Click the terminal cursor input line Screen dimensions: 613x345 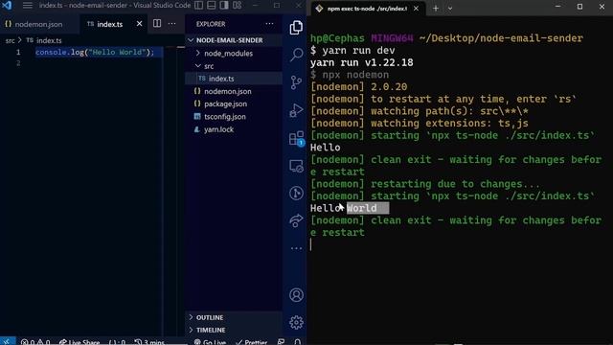coord(311,244)
